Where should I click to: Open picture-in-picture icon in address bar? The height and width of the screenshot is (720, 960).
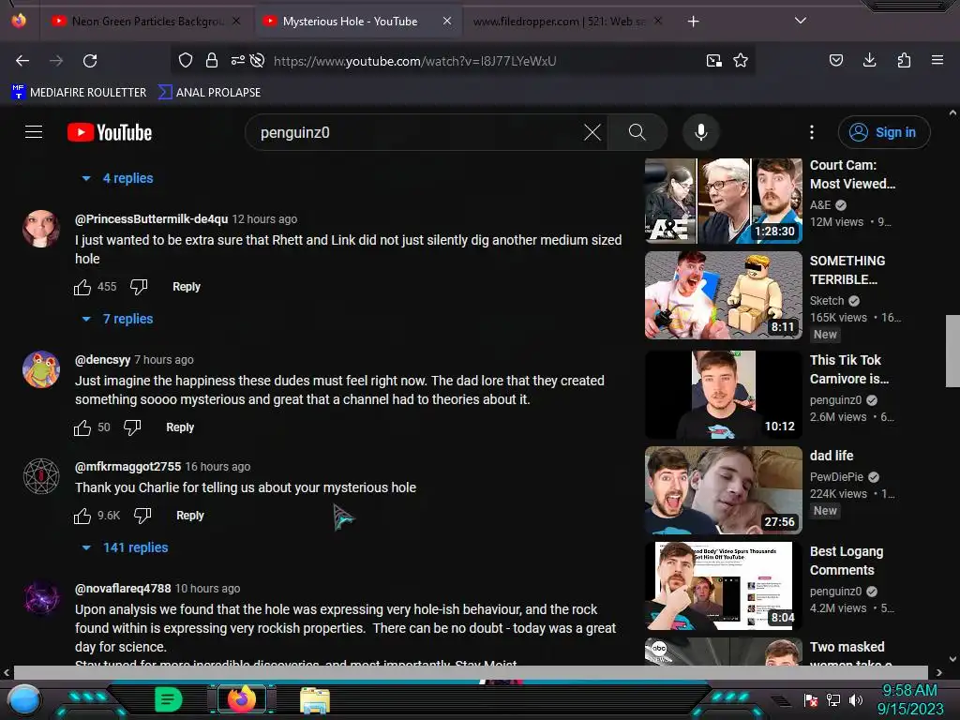point(713,61)
